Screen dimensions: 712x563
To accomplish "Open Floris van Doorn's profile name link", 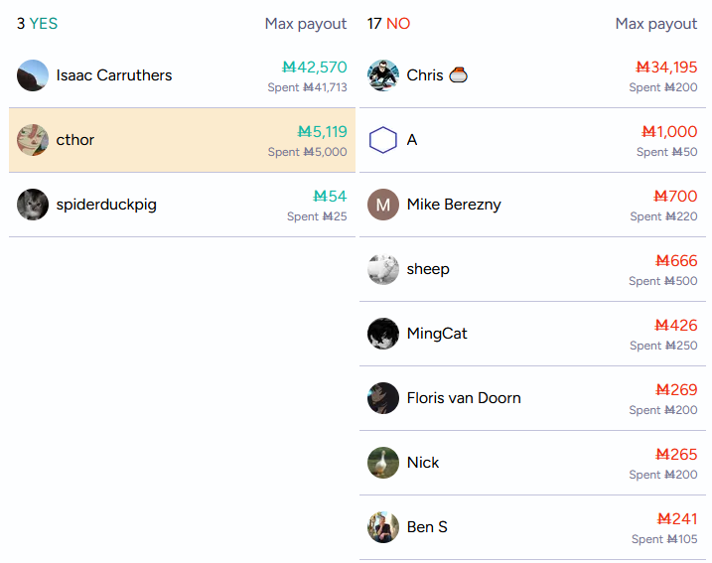I will pyautogui.click(x=464, y=398).
